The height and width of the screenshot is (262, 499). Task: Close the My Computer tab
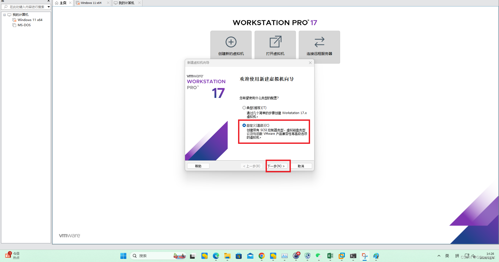tap(139, 3)
